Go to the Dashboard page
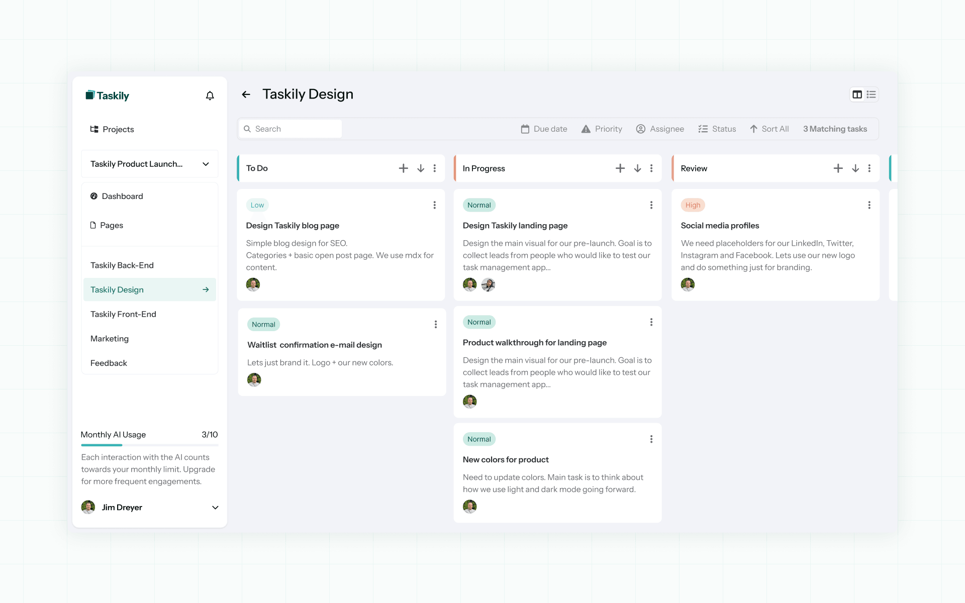The image size is (965, 603). (x=122, y=196)
